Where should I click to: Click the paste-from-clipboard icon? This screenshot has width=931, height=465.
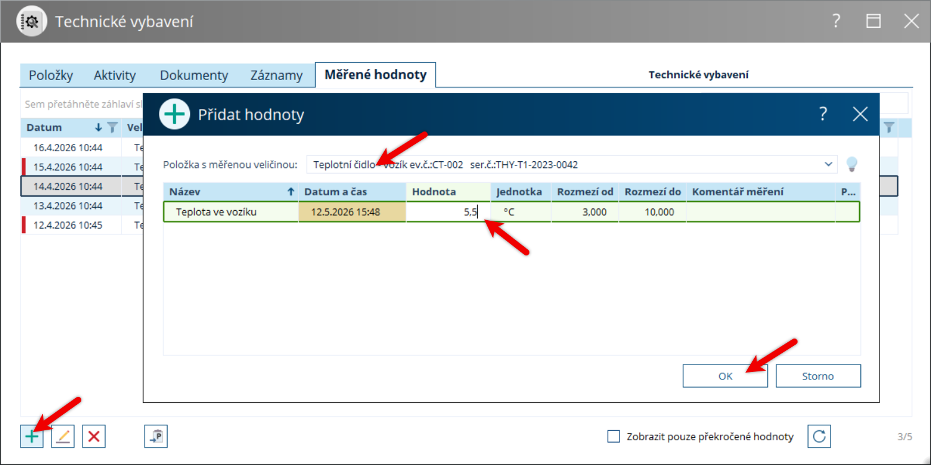tap(156, 436)
